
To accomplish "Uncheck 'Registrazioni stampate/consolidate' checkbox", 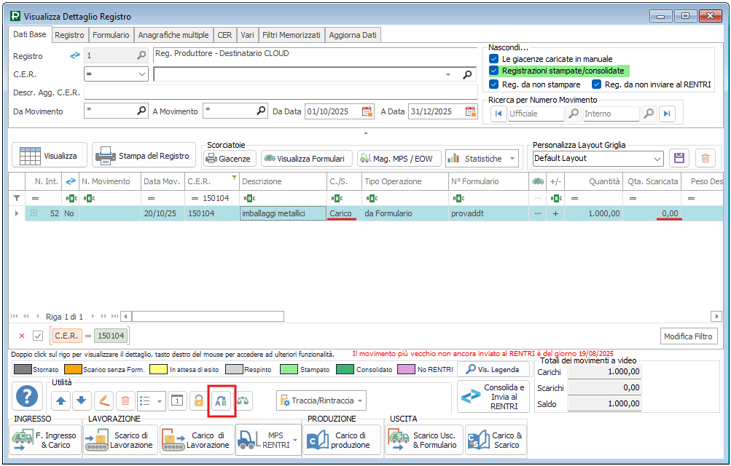I will [494, 71].
